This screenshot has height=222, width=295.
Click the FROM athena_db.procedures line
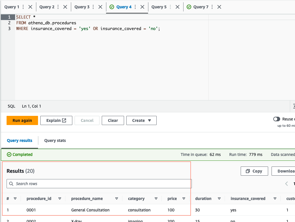point(46,23)
